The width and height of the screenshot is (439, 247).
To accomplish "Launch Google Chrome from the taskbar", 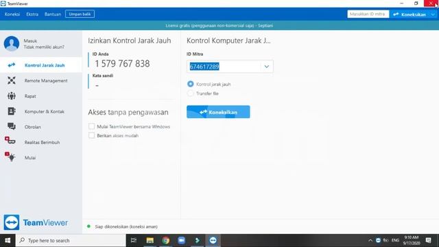I will (x=166, y=240).
